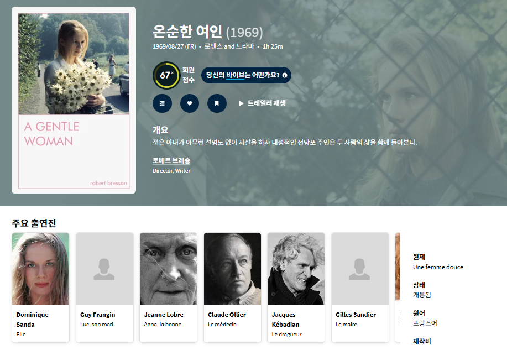Open the Guy Frangin name link
This screenshot has height=350, width=507.
(98, 315)
